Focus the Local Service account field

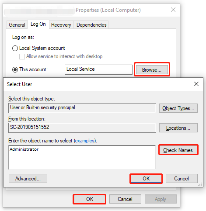pyautogui.click(x=98, y=69)
